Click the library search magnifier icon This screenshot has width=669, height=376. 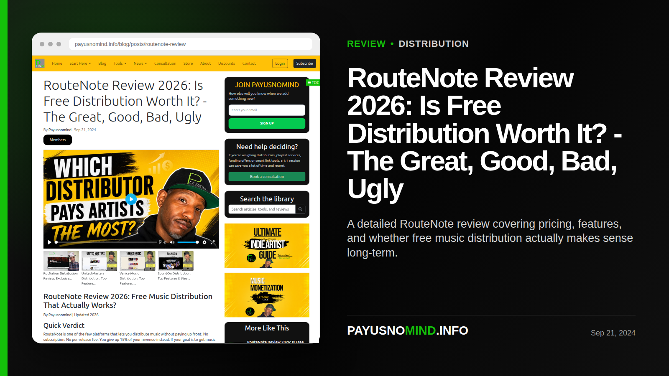point(300,209)
